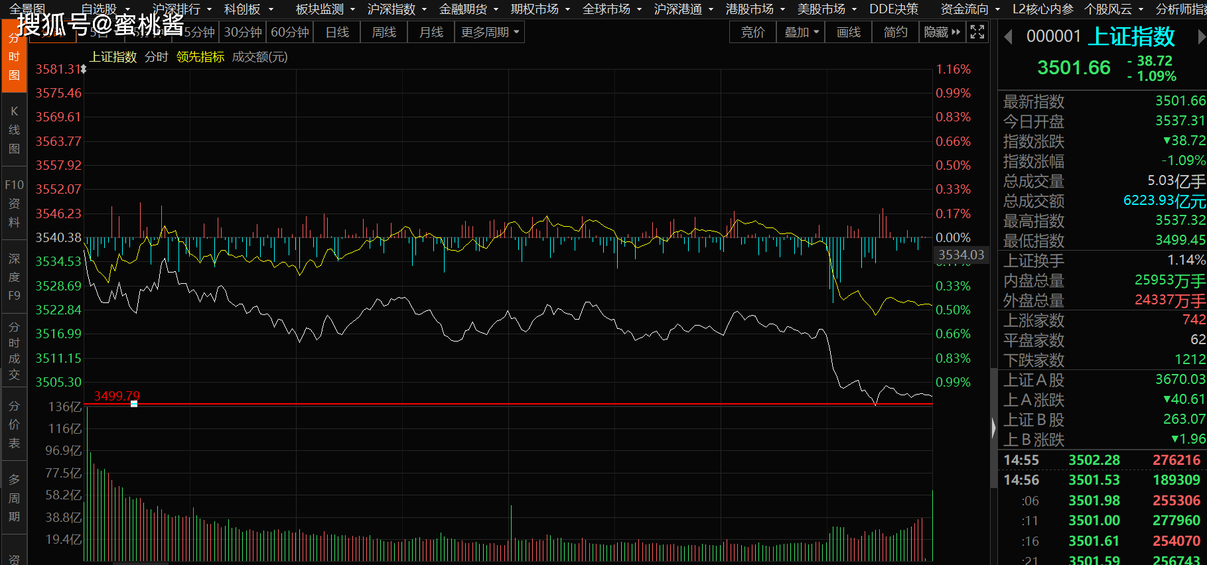Select the orange 分时图 sidebar tab
The image size is (1207, 565).
point(14,57)
